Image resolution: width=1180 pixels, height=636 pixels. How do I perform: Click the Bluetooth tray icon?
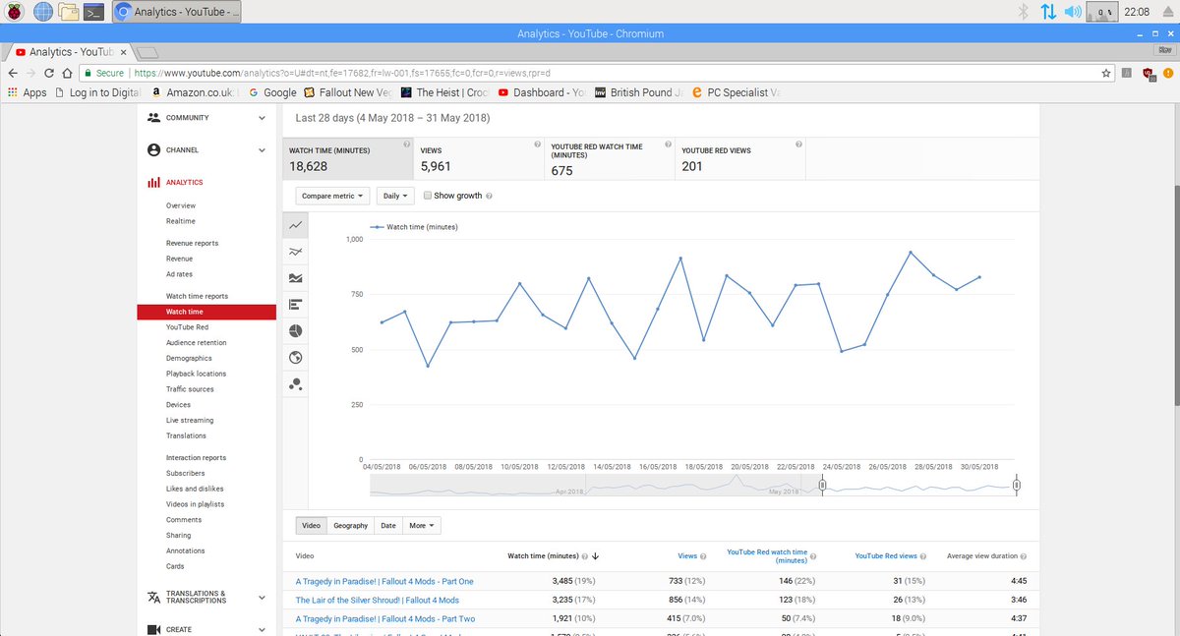pos(1022,12)
